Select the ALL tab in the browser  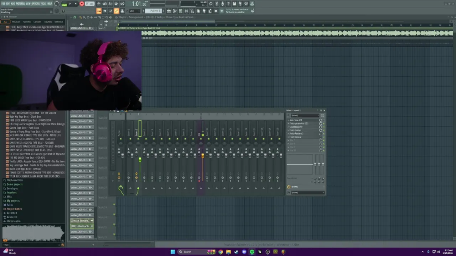[x=5, y=22]
